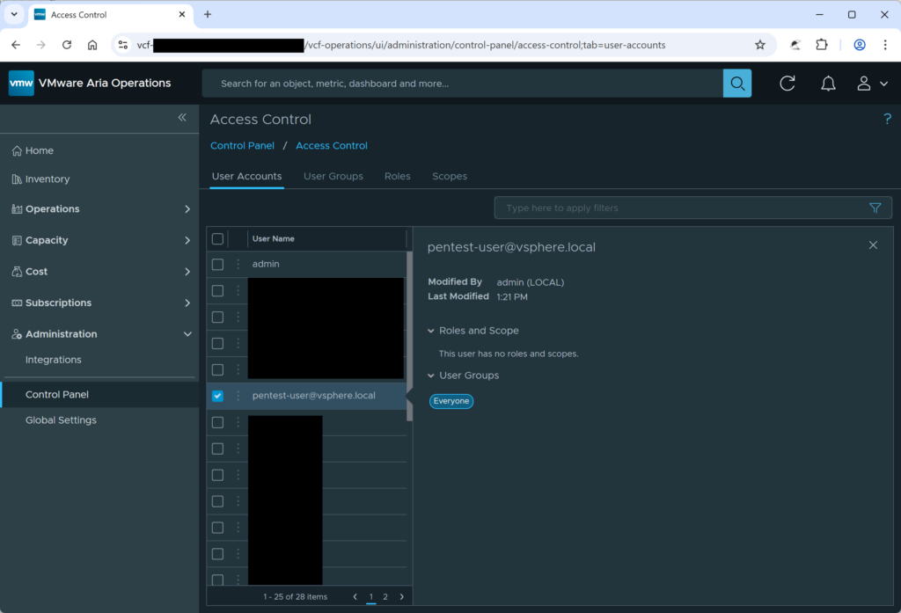Click the Everyone group chip
Screen dimensions: 901x613
coord(451,401)
